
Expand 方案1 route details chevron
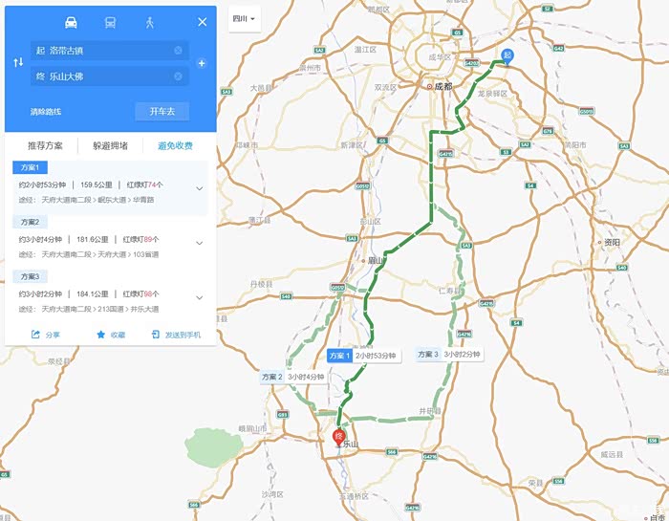(x=199, y=188)
